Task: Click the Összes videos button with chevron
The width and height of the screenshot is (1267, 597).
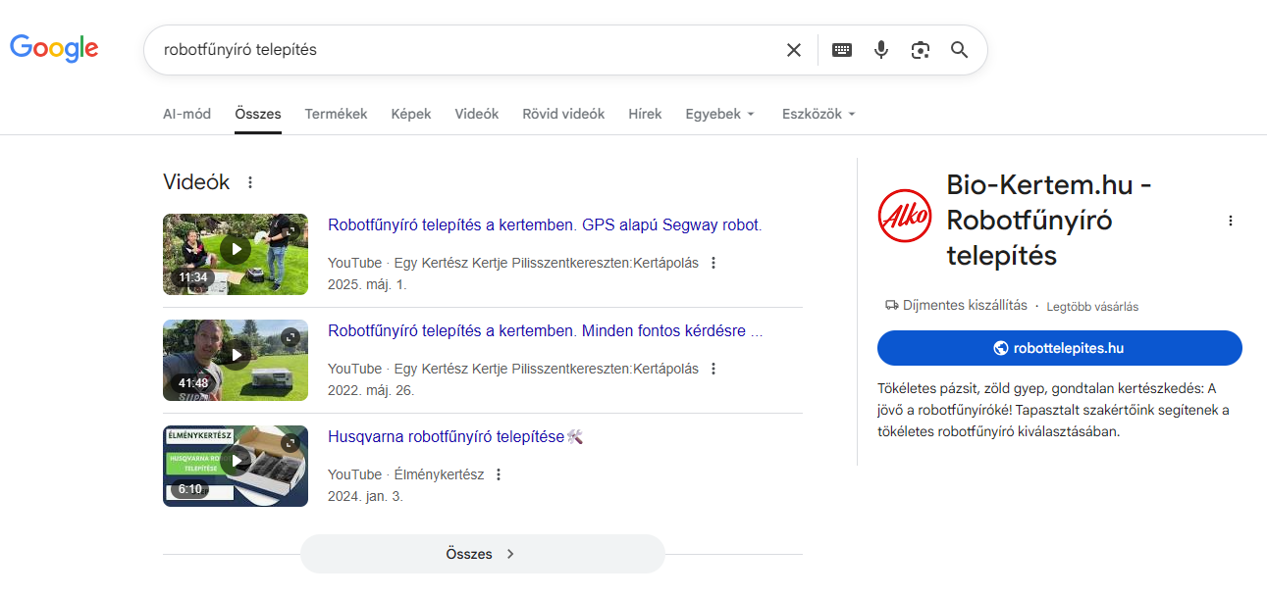Action: [x=483, y=554]
